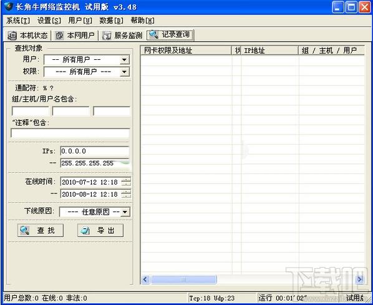Open the 下线原因 dropdown
Image resolution: width=373 pixels, height=305 pixels.
pos(95,211)
